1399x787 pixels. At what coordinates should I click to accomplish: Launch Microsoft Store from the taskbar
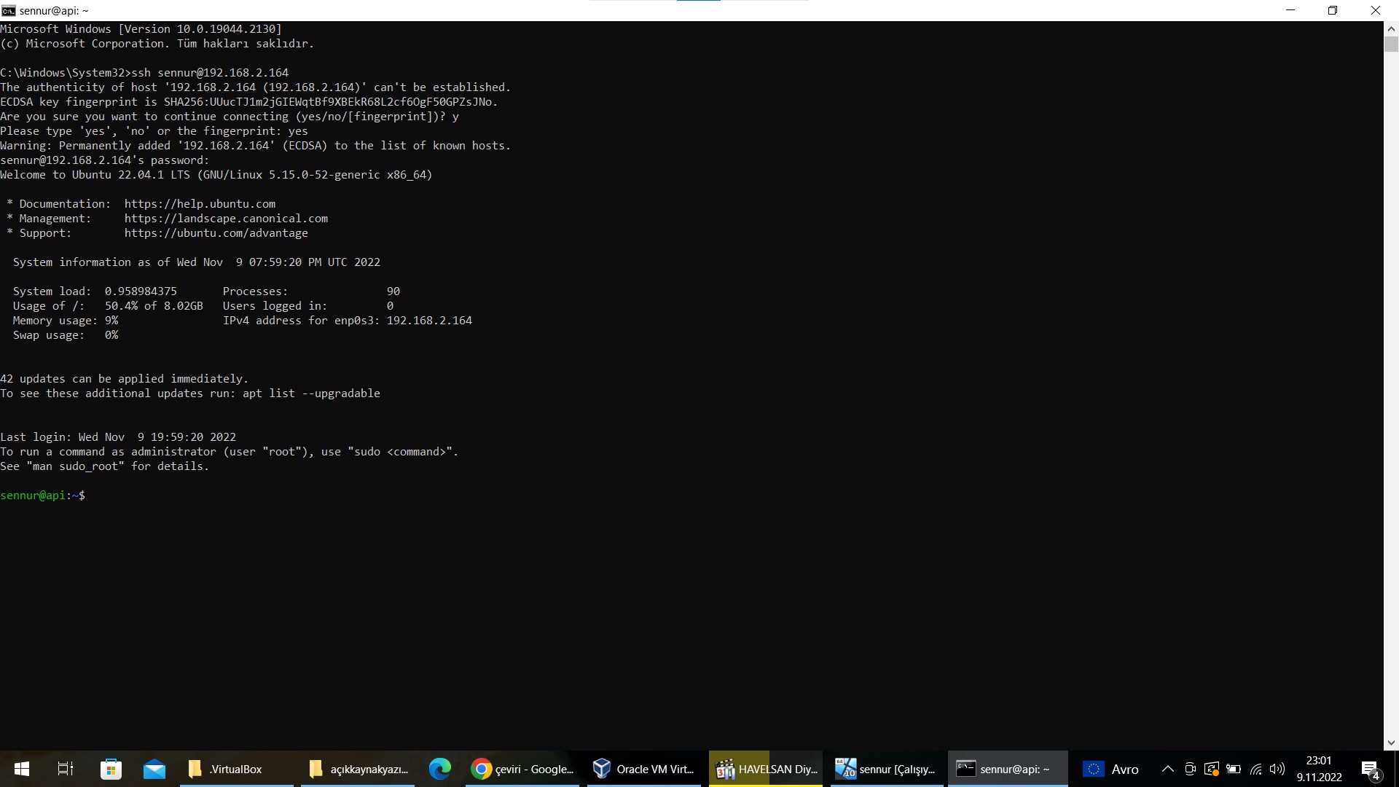tap(111, 769)
